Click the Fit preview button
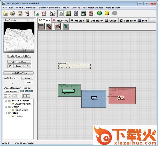This screenshot has width=158, height=146. (27, 66)
